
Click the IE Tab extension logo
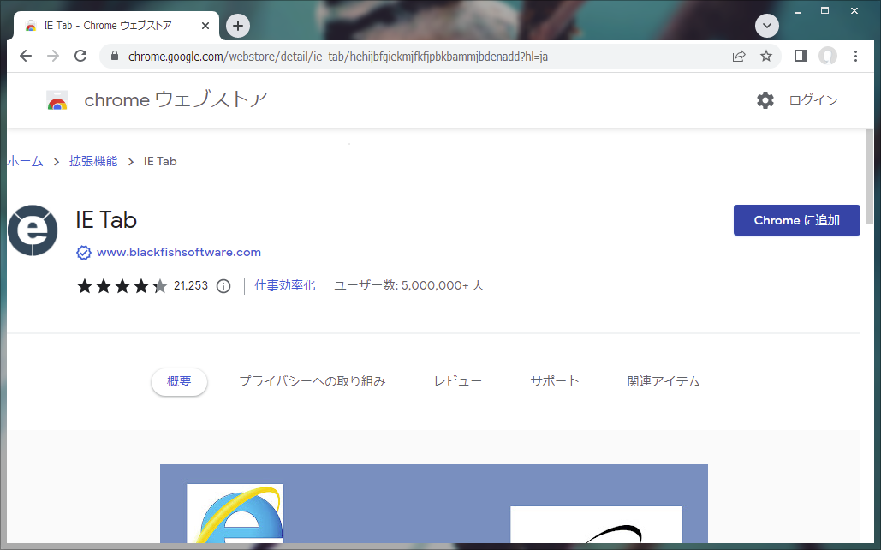tap(33, 230)
